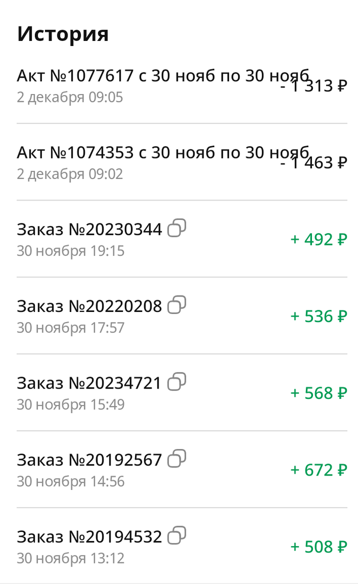Select the Заказ №20234721 title text
The image size is (358, 584).
point(89,383)
